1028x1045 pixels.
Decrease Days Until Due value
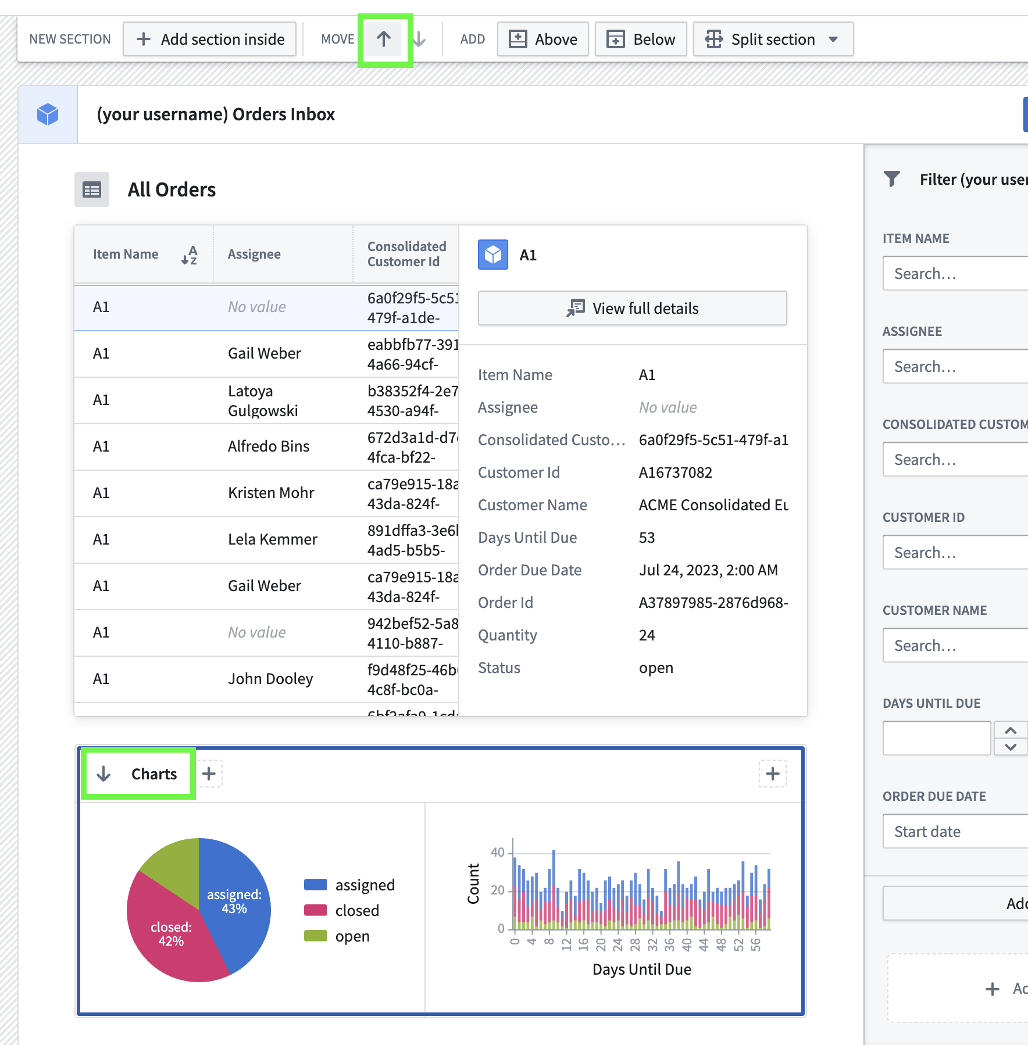(x=1011, y=747)
